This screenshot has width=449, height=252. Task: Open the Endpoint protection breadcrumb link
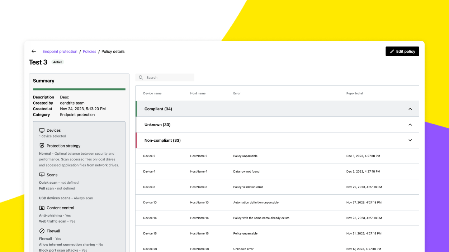tap(60, 51)
